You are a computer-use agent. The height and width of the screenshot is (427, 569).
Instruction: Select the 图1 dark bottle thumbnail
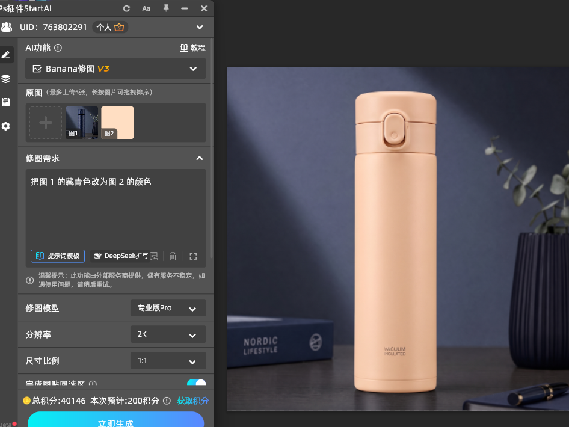[x=82, y=123]
